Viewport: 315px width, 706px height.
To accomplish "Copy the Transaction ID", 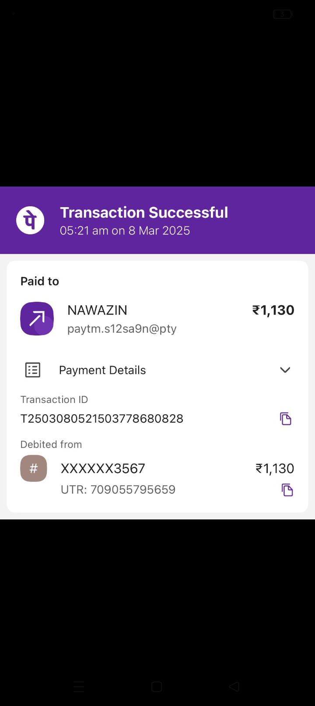I will point(285,419).
